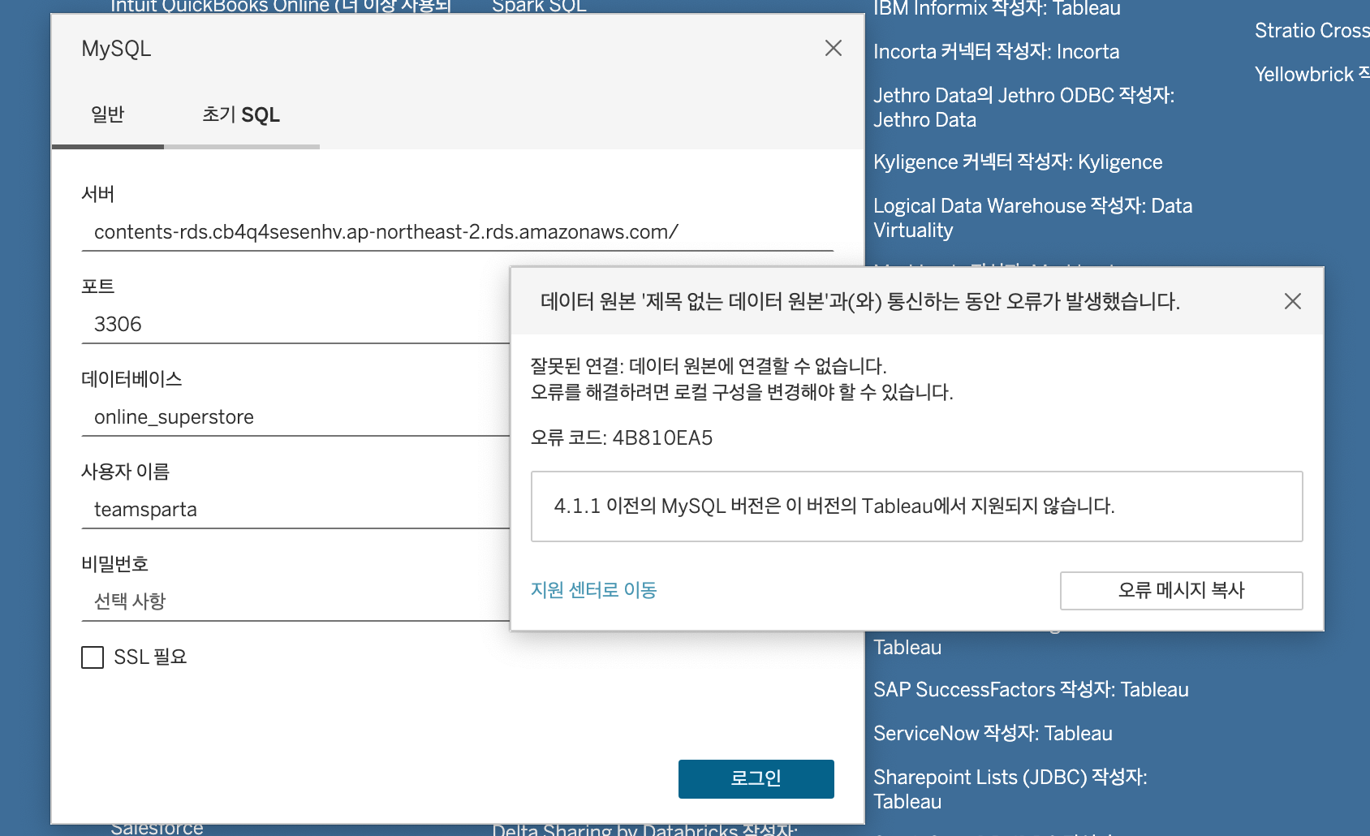This screenshot has width=1370, height=836.
Task: Click the 데이터베이스 field with online_superstore
Action: point(295,417)
